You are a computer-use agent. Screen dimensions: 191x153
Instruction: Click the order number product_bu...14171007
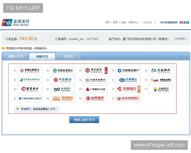click(84, 39)
